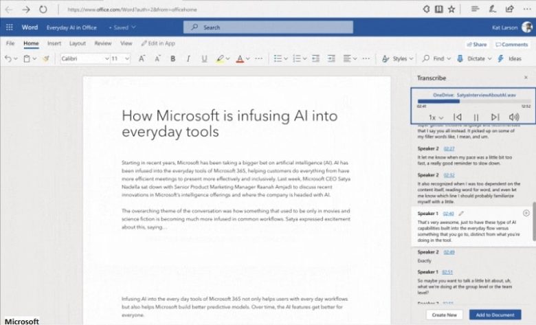Open the Styles gallery
Screen dimensions: 536x325
[398, 59]
